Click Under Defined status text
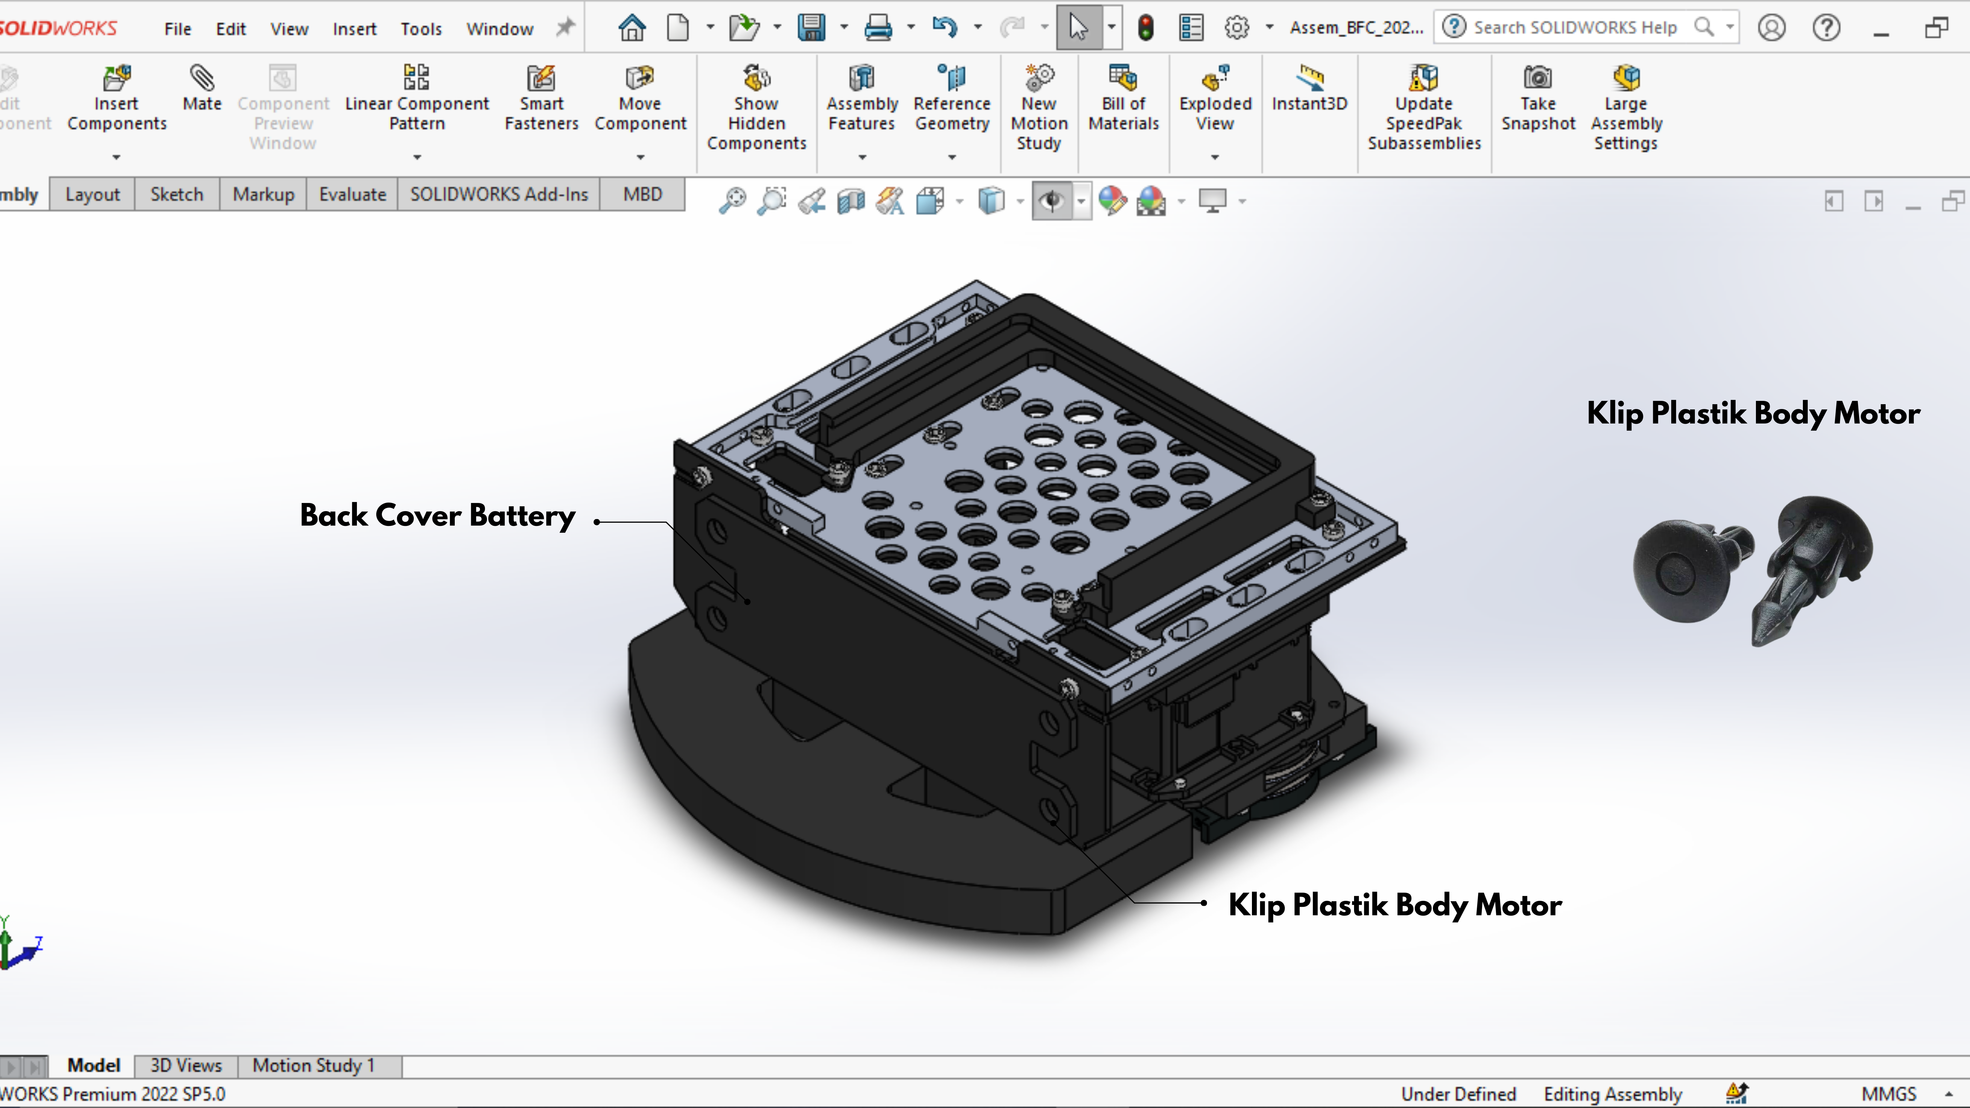1970x1108 pixels. tap(1458, 1094)
